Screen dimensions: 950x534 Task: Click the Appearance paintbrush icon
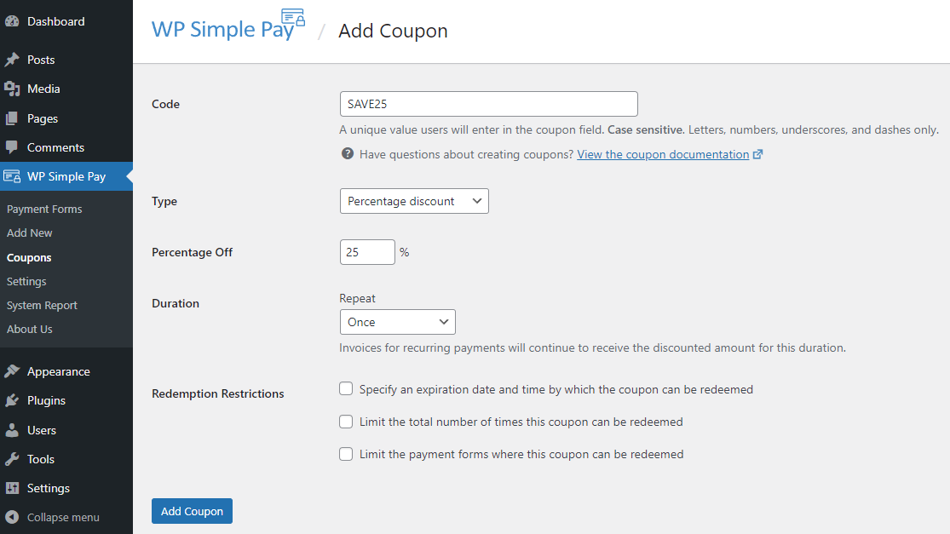pyautogui.click(x=12, y=371)
